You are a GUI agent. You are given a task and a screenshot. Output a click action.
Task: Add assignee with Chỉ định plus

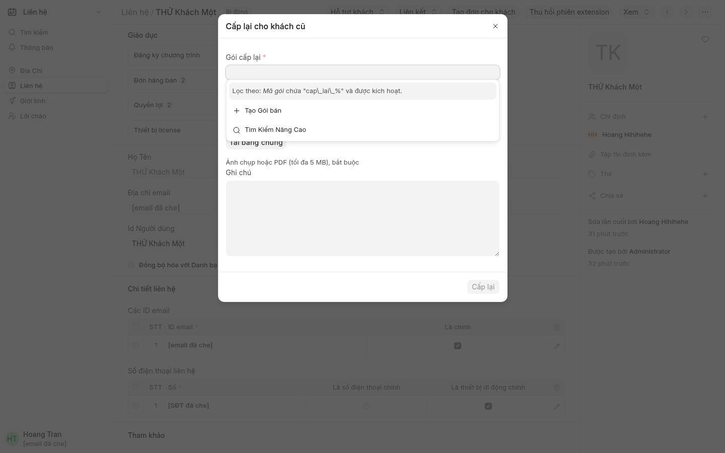(705, 117)
